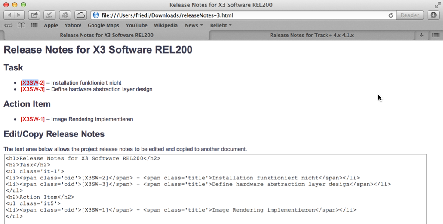Screen dimensions: 443x224
Task: Click the 'Edit/Copy Release Notes' heading
Action: (54, 134)
